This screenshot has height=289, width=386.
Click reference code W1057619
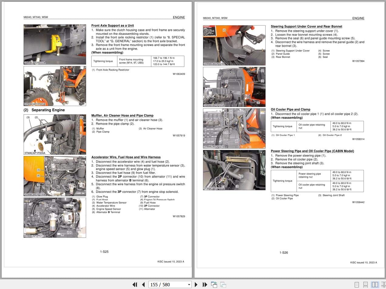pyautogui.click(x=179, y=136)
